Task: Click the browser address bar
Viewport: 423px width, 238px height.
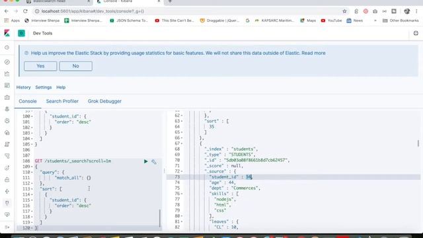Action: click(x=189, y=11)
